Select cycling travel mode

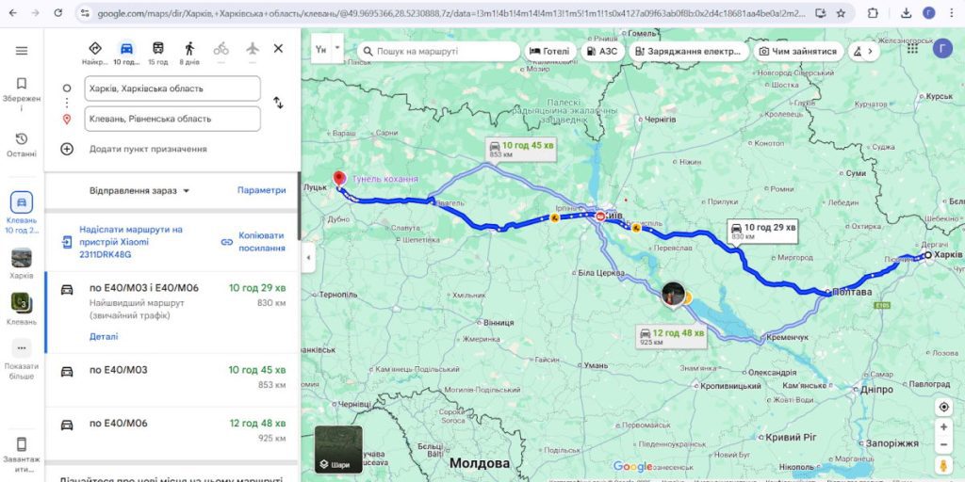(x=221, y=49)
